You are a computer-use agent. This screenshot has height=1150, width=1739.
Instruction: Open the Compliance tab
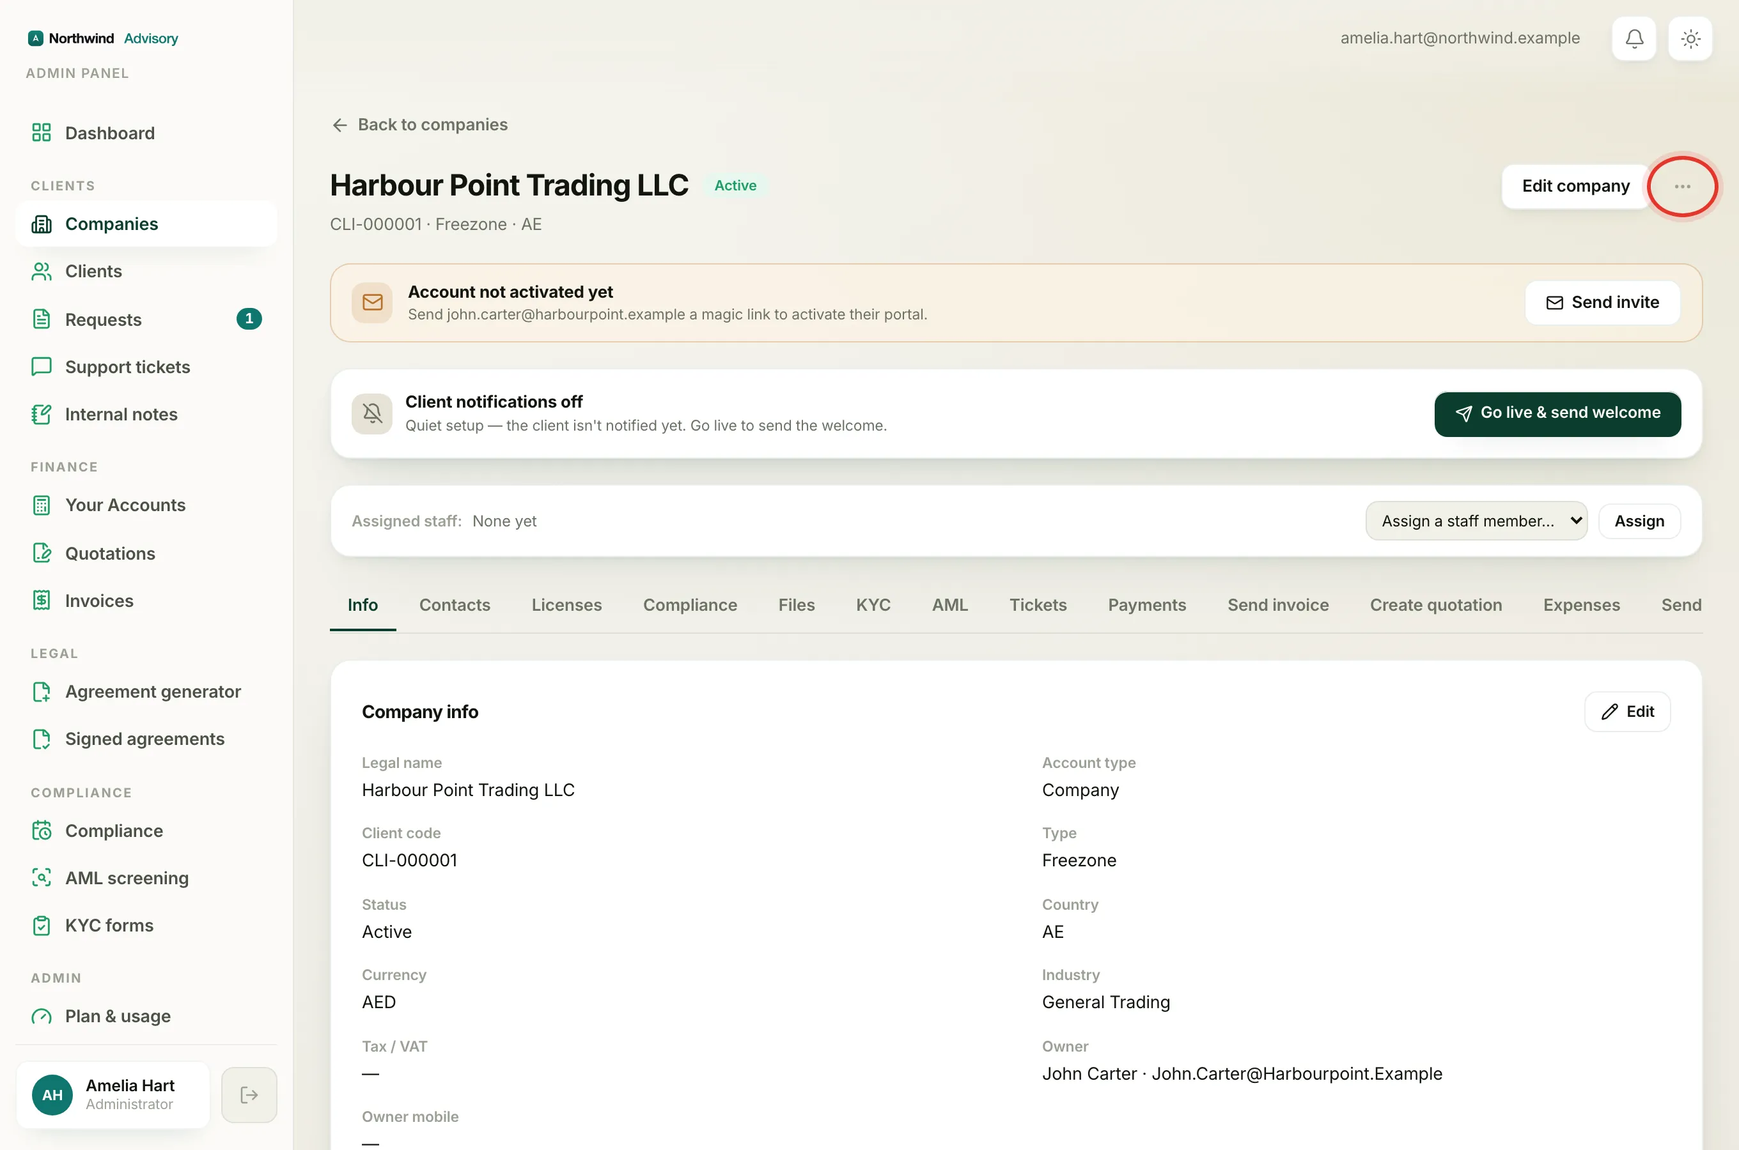click(x=690, y=605)
